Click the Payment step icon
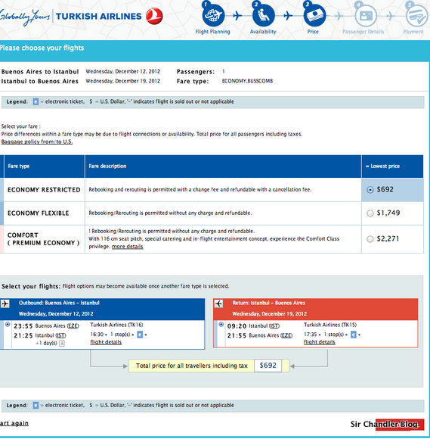Viewport: 430px width, 439px height. pyautogui.click(x=416, y=15)
